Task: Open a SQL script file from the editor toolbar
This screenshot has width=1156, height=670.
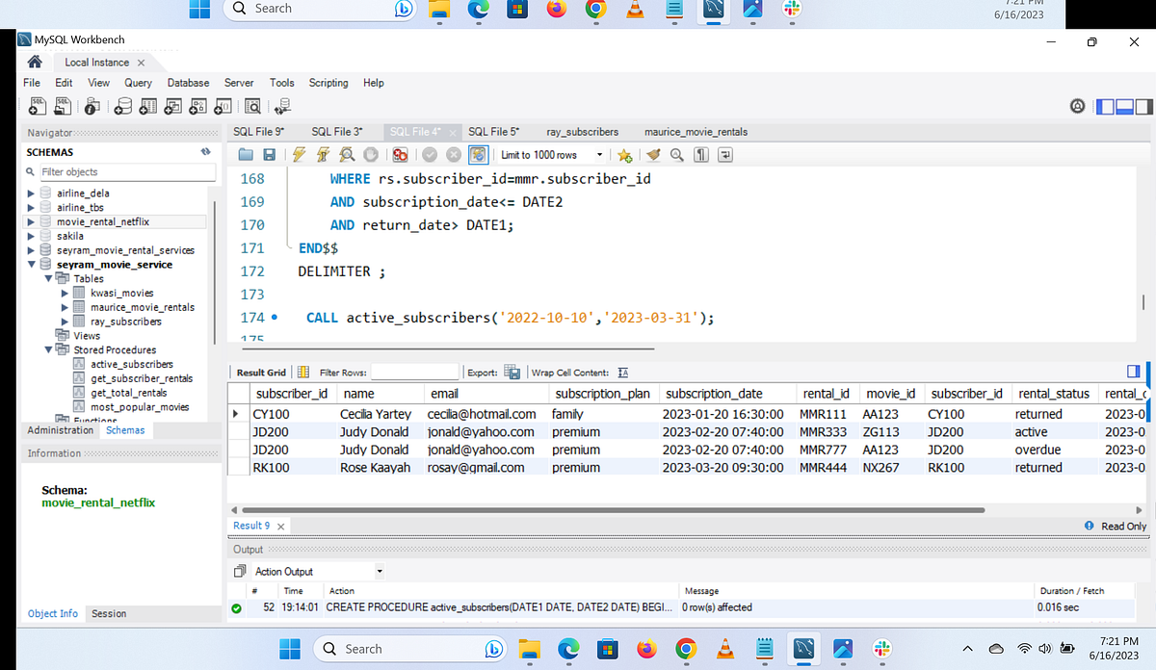Action: [248, 155]
